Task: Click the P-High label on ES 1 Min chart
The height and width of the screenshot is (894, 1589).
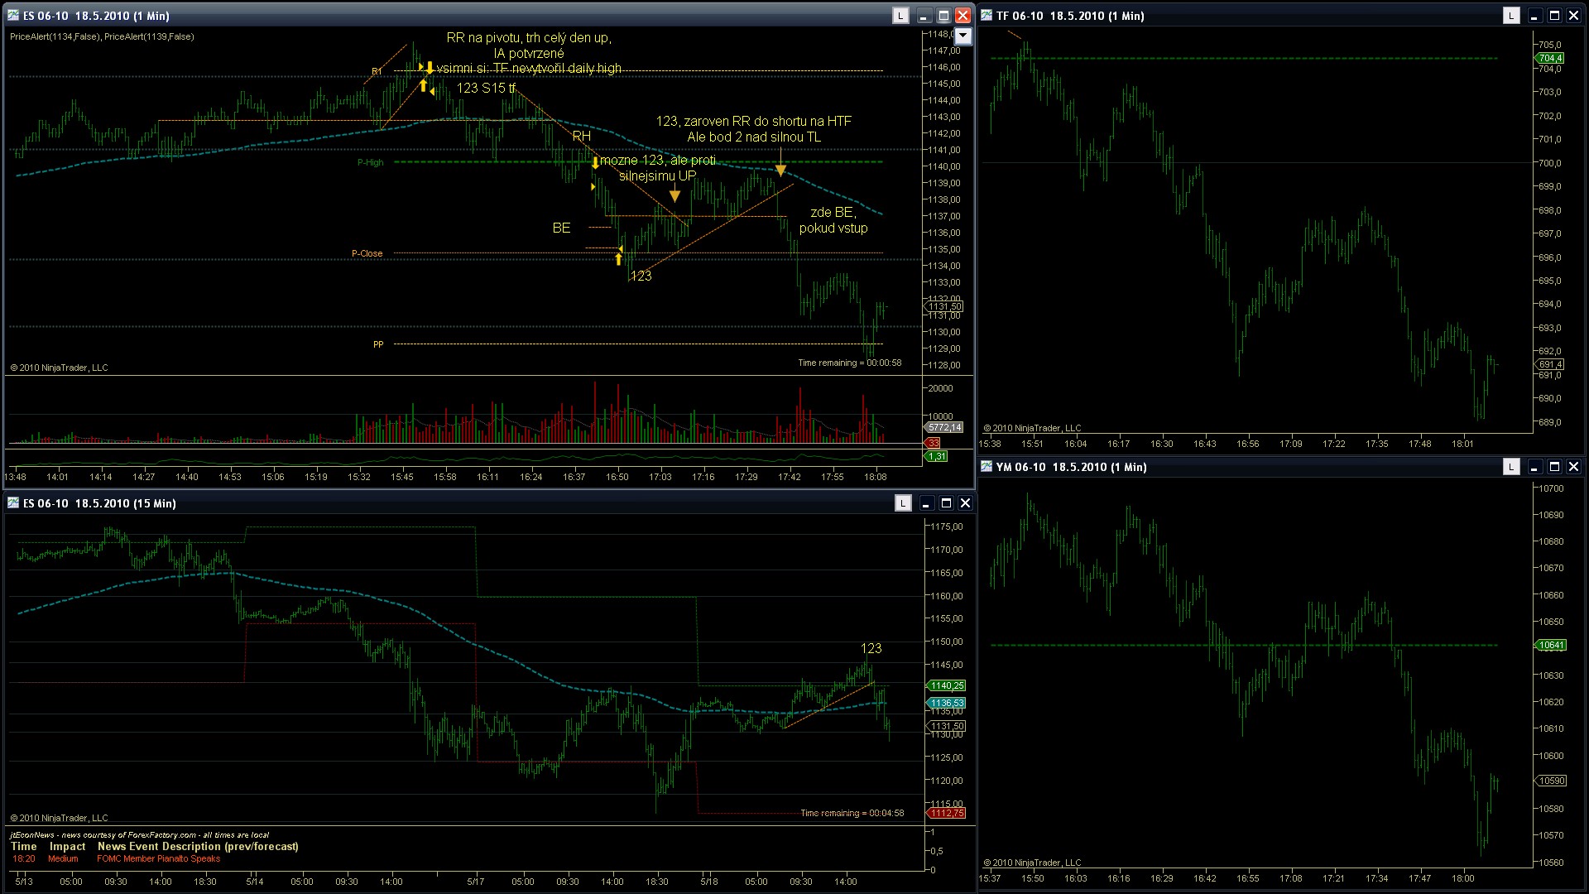Action: pyautogui.click(x=370, y=162)
